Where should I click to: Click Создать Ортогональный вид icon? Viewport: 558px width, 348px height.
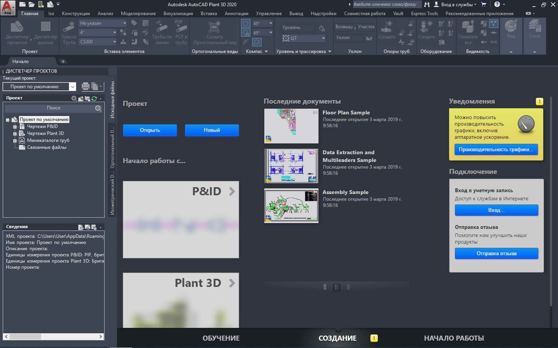tap(215, 32)
